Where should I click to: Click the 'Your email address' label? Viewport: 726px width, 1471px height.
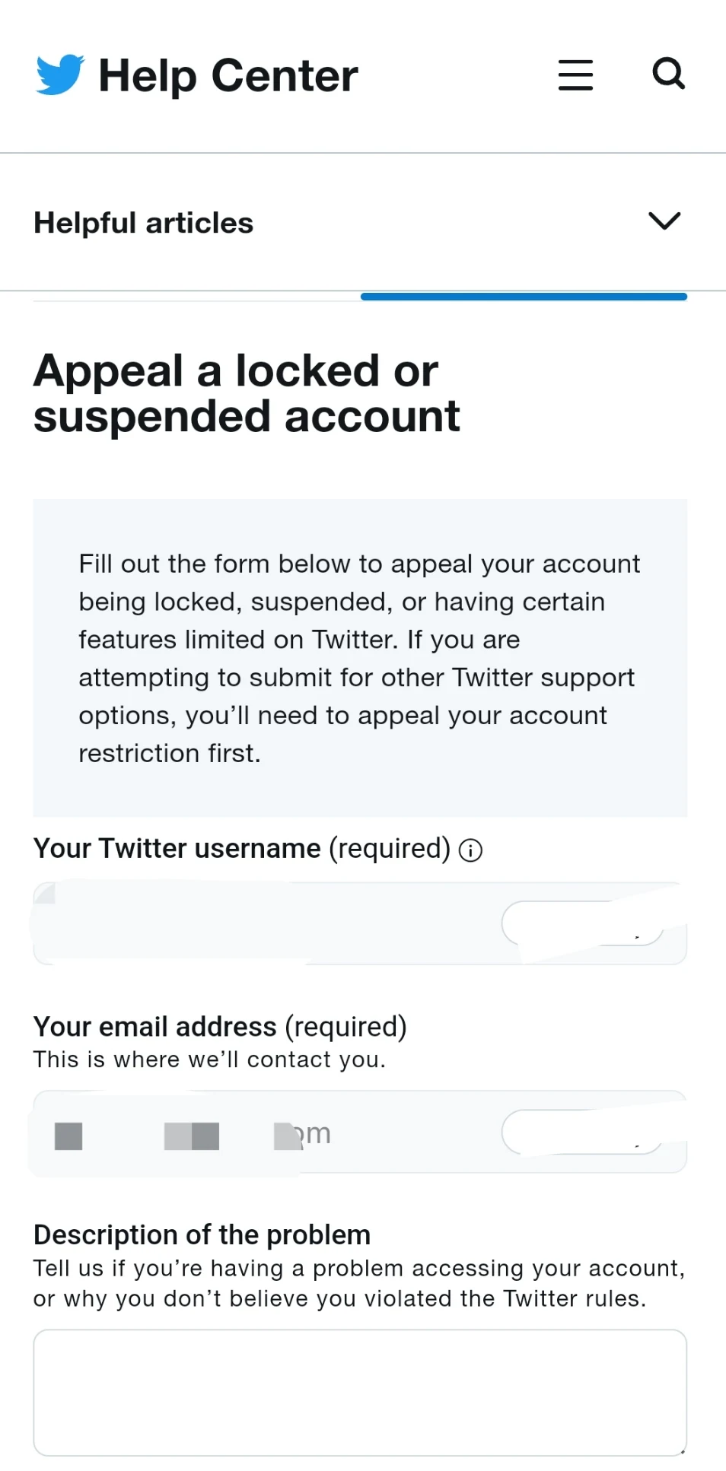[154, 1027]
